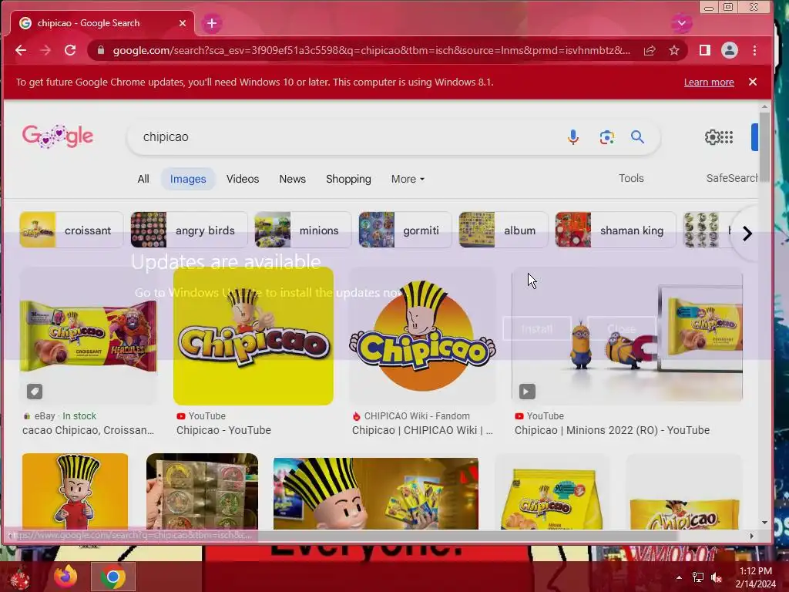The image size is (789, 592).
Task: Switch to the Videos tab
Action: coord(243,179)
